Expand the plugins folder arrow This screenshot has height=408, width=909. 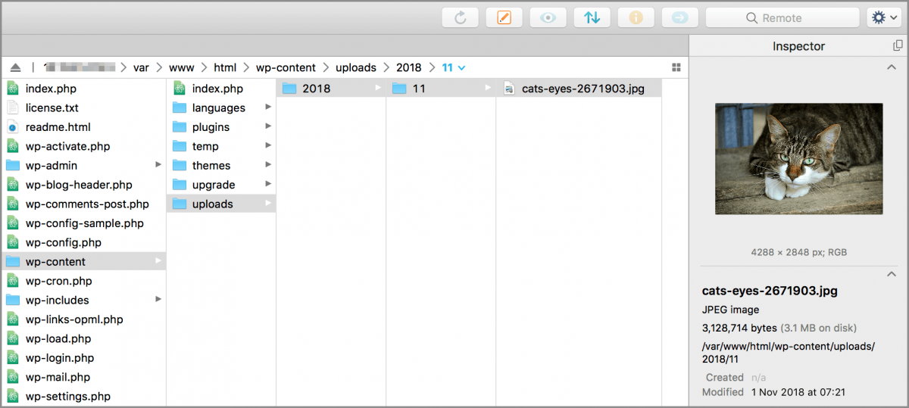coord(268,126)
